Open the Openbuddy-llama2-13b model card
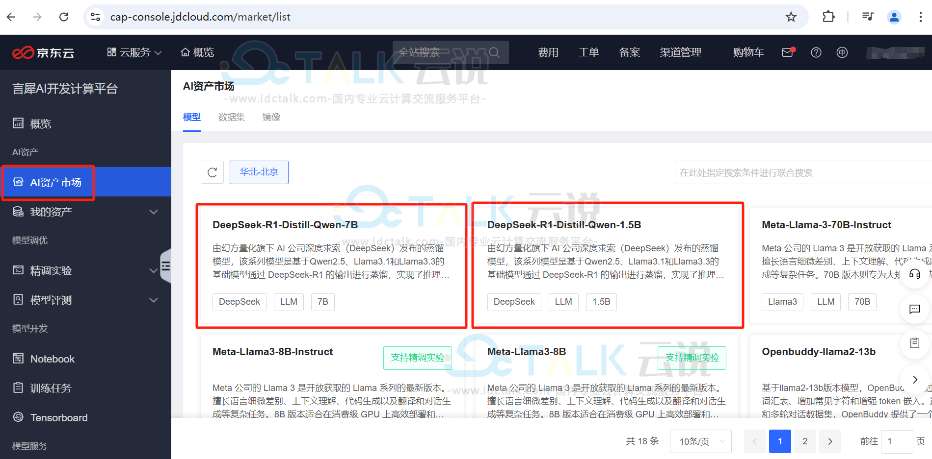The image size is (932, 459). click(x=841, y=376)
